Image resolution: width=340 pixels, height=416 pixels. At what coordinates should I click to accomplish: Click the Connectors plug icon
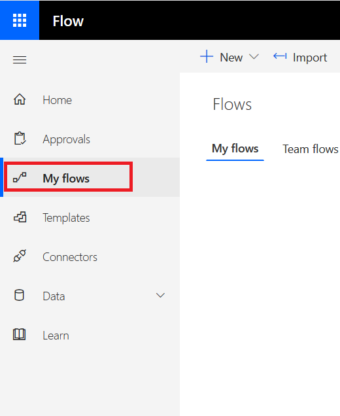tap(20, 256)
